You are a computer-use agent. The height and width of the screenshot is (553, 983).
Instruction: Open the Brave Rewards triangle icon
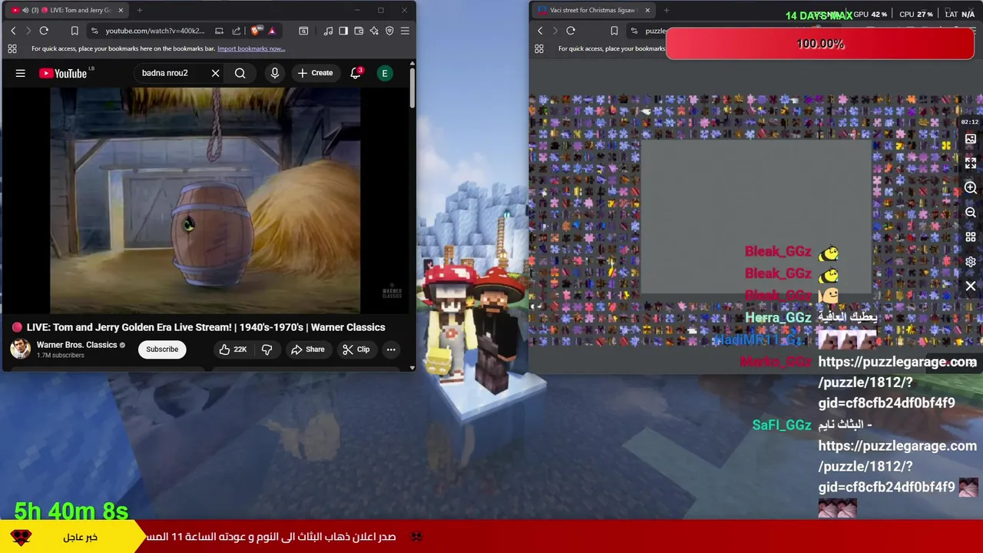coord(272,31)
